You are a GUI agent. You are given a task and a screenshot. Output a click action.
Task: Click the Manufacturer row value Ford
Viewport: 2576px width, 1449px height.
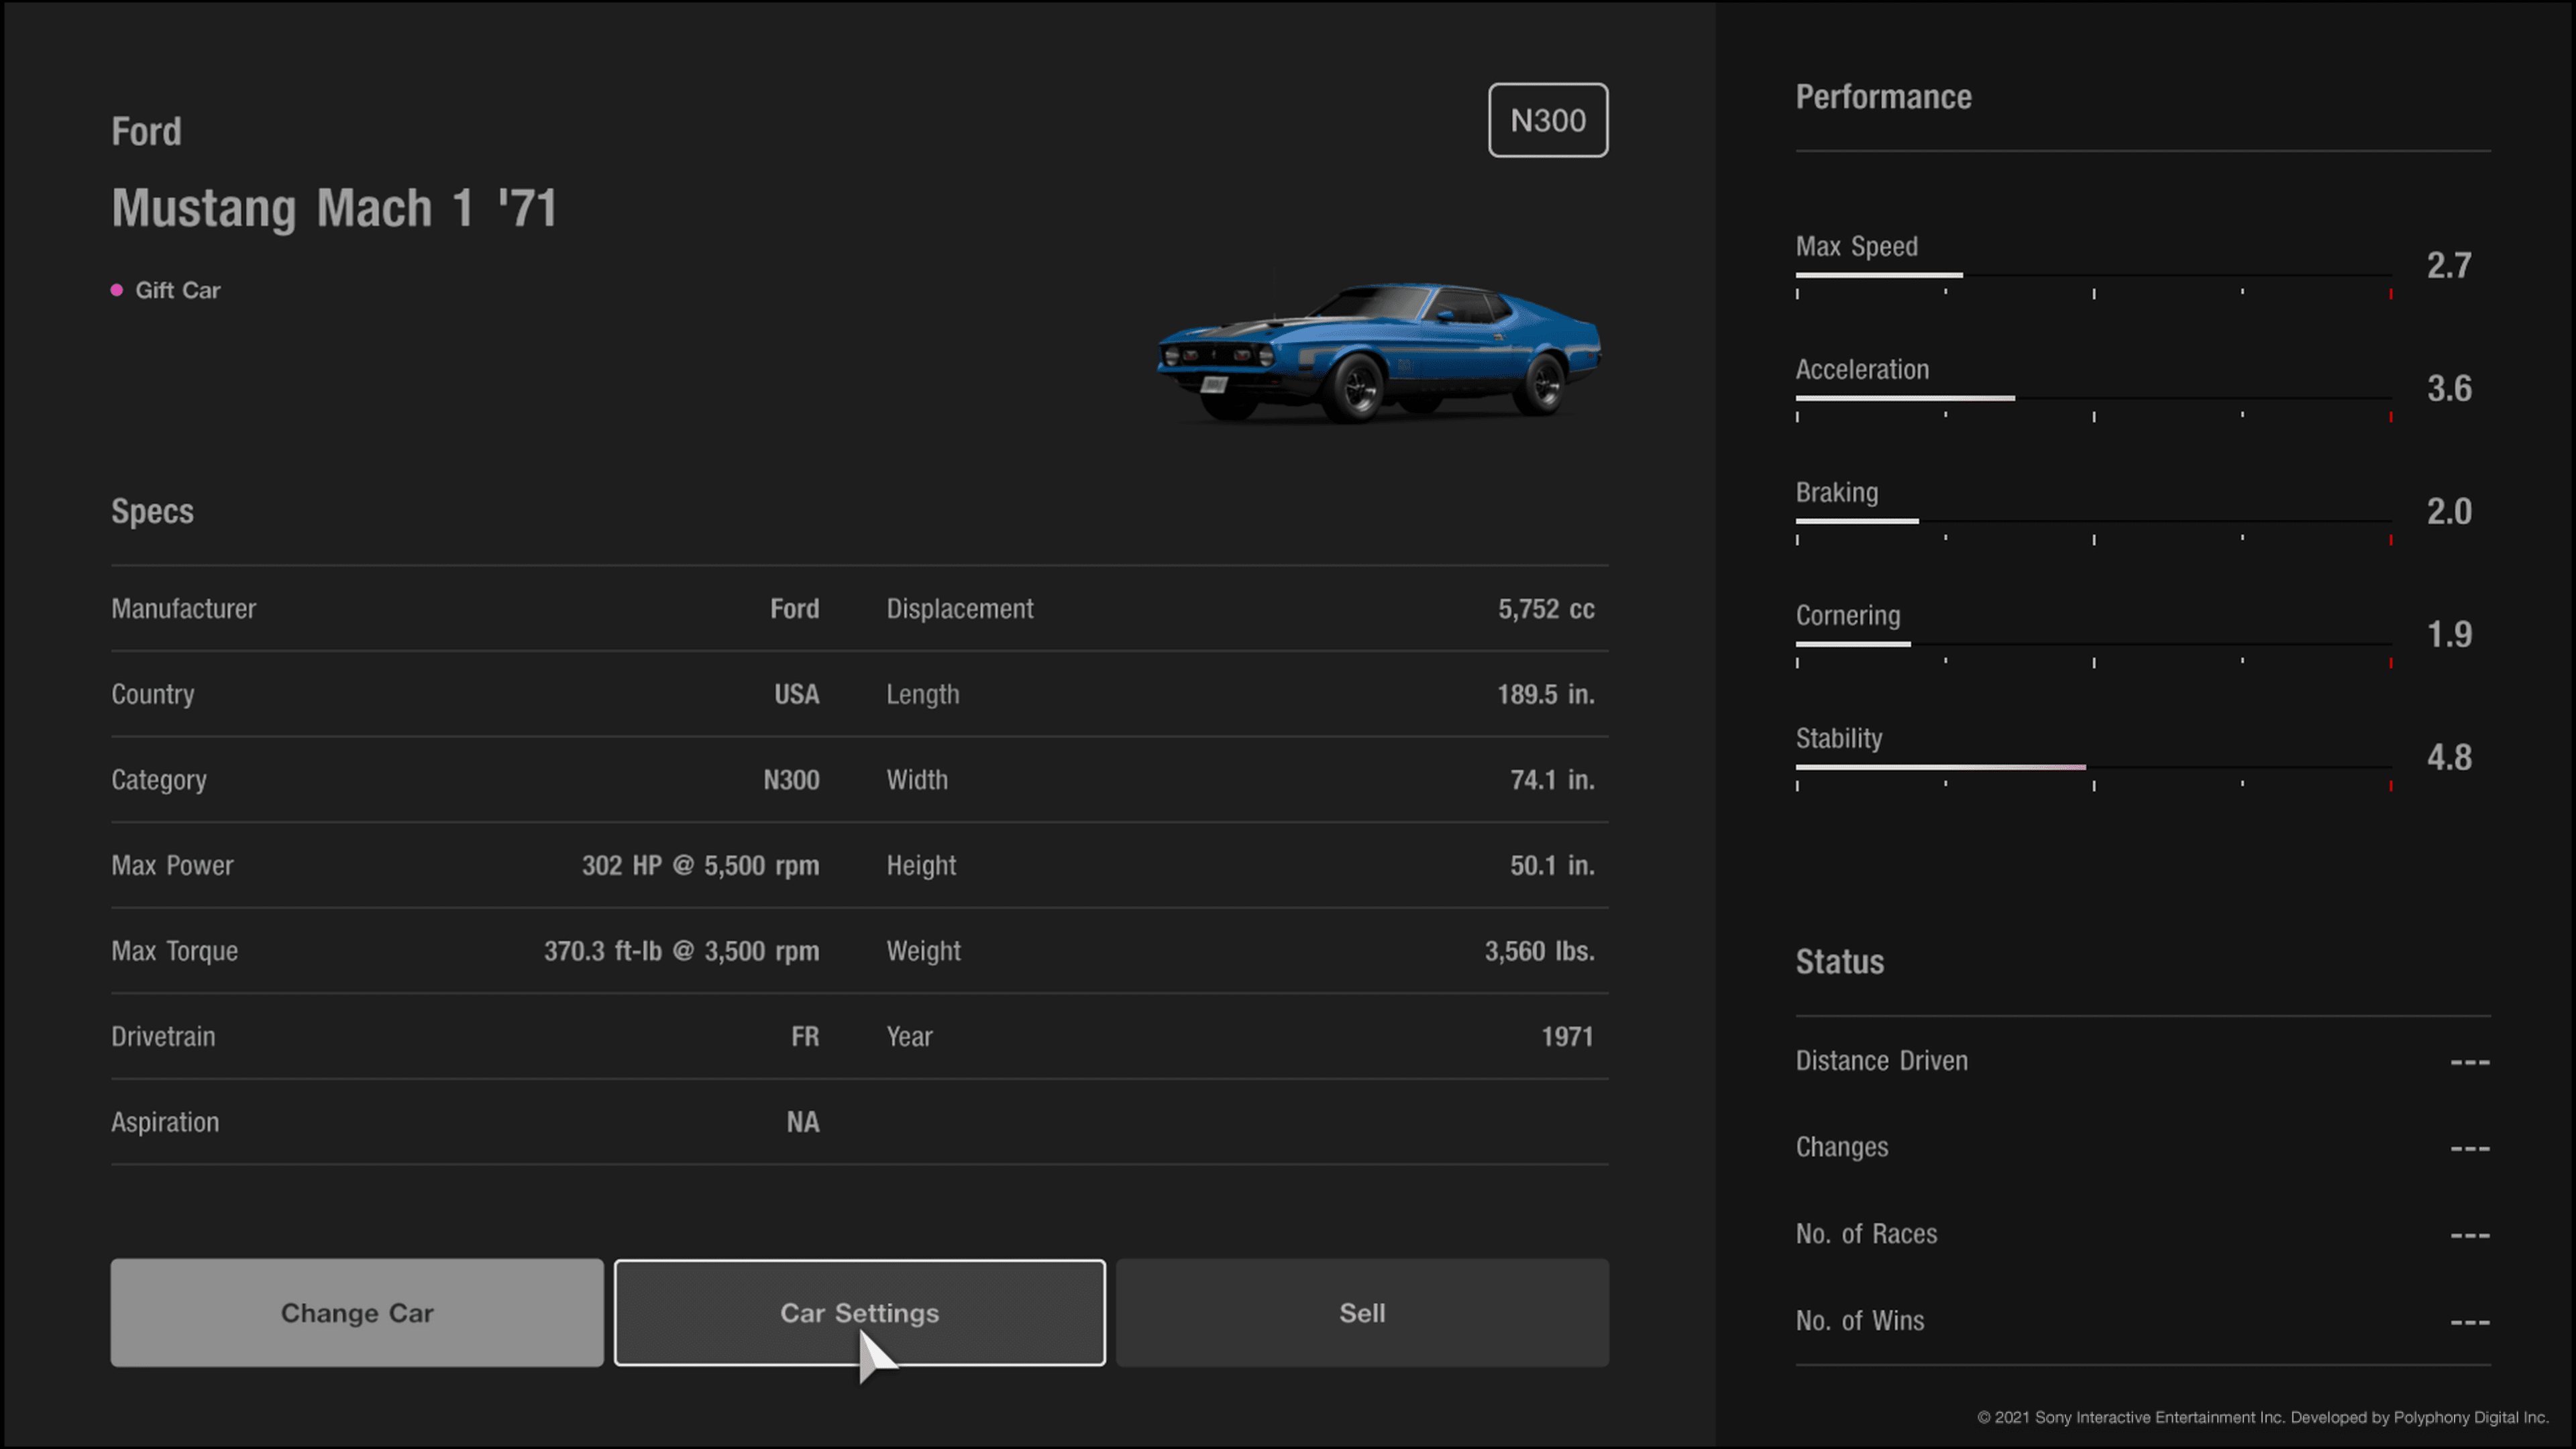[794, 609]
